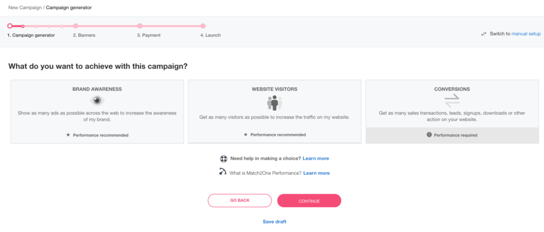Open Learn more about making a choice
The width and height of the screenshot is (544, 232).
click(x=316, y=158)
